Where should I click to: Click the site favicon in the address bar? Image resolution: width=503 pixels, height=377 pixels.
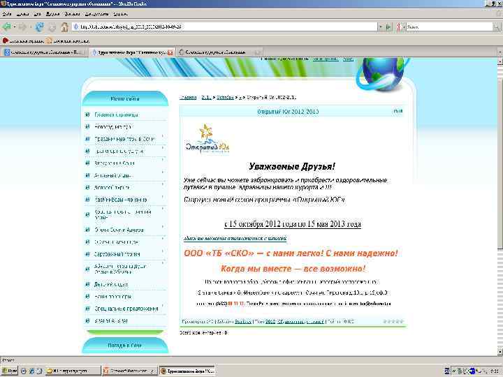coord(76,27)
